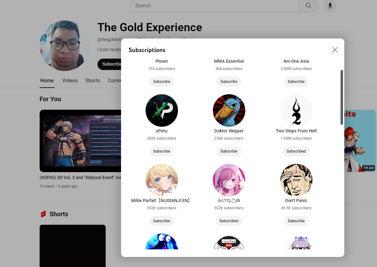377x267 pixels.
Task: Toggle Subscribed on Two Steps From Hell
Action: [x=296, y=151]
